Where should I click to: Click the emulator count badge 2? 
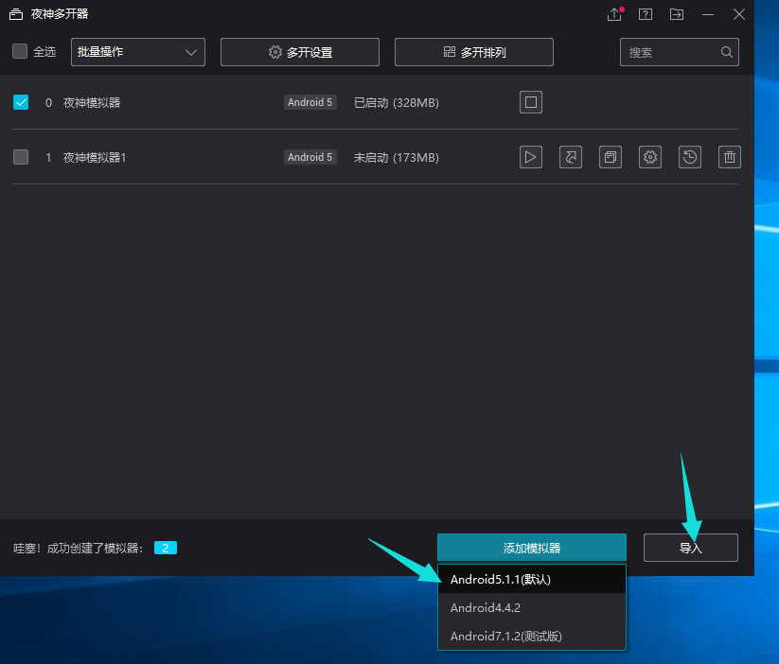click(166, 548)
